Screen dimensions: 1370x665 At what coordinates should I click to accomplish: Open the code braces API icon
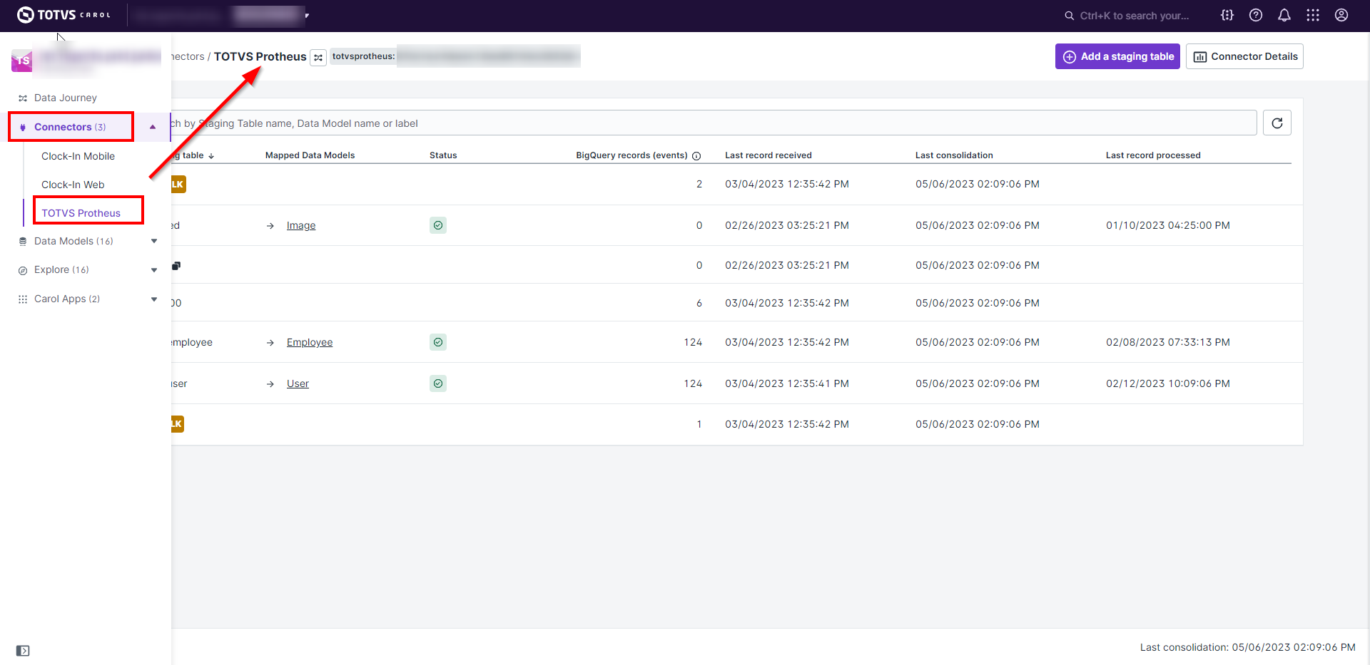[1227, 15]
